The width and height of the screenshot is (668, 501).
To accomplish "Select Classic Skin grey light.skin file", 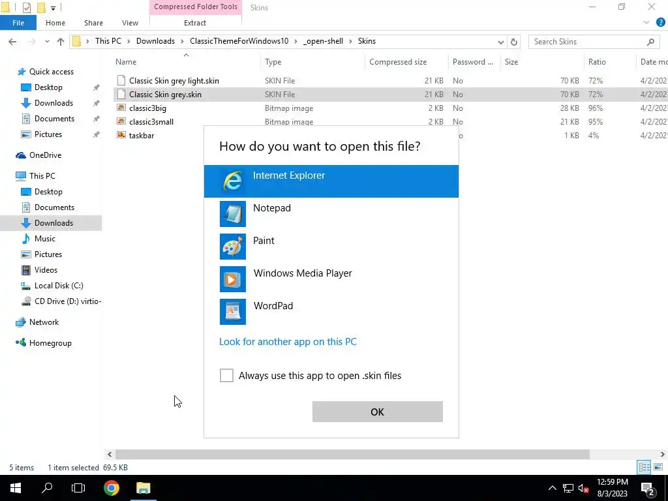I will coord(174,80).
